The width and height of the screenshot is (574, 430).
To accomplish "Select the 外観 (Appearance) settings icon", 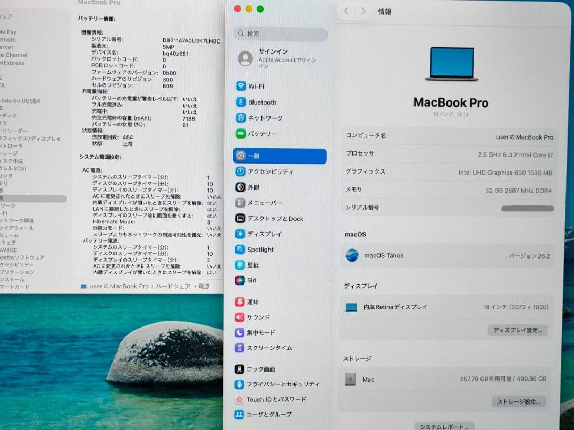I will click(x=255, y=187).
